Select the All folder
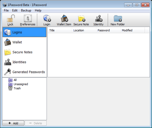This screenshot has width=152, height=128. [x=12, y=80]
